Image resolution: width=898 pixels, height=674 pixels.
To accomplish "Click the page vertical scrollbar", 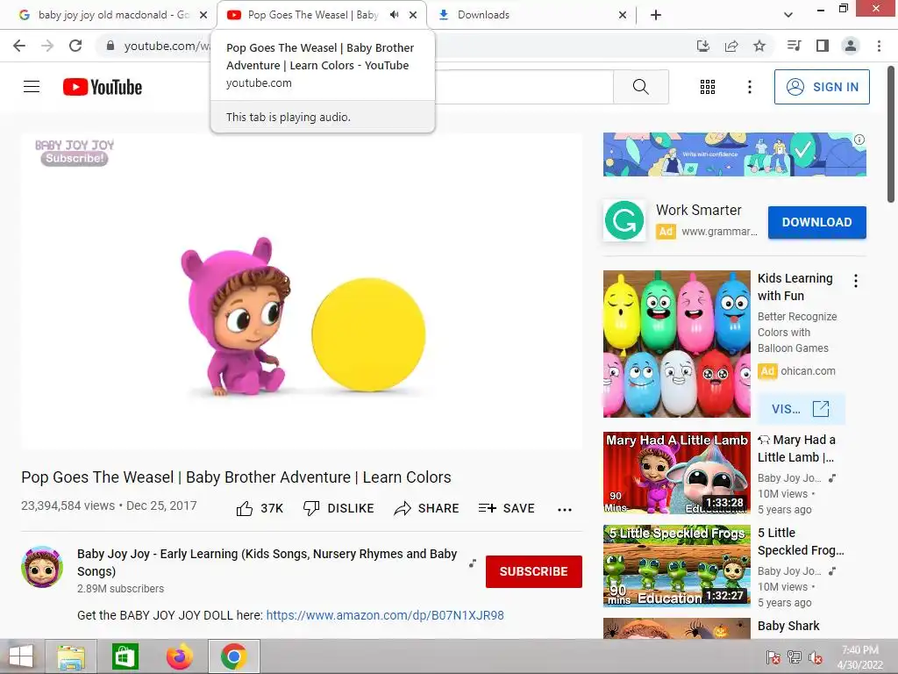I will pos(891,134).
